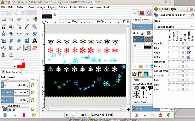This screenshot has width=195, height=121.
Task: Switch to the Gradients tab
Action: coord(146,74)
